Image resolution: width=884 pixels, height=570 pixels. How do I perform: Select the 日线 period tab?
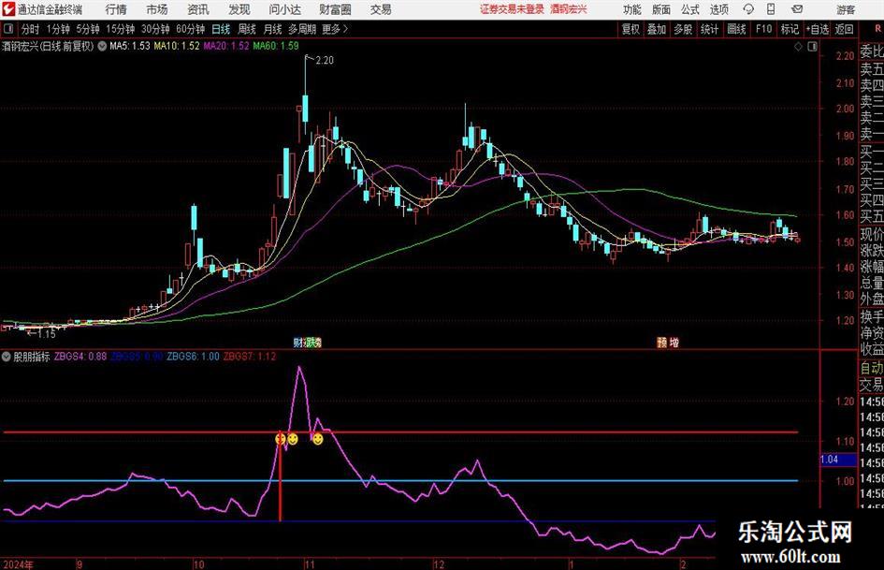point(221,29)
